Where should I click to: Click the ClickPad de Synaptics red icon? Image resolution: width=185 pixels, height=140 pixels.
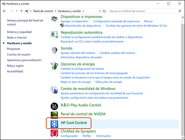pyautogui.click(x=54, y=133)
